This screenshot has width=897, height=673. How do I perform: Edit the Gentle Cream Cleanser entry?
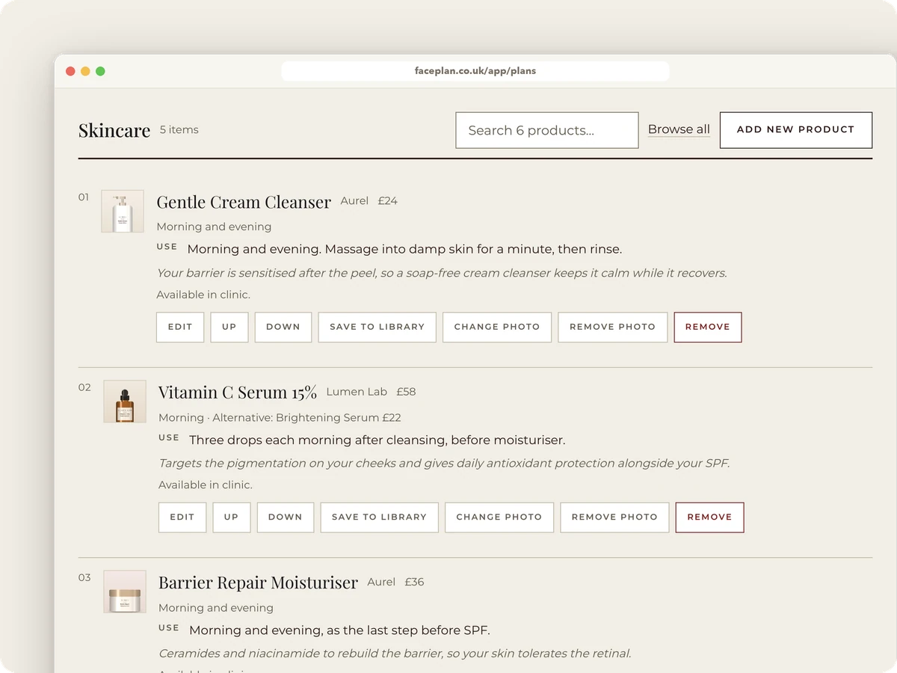coord(180,327)
